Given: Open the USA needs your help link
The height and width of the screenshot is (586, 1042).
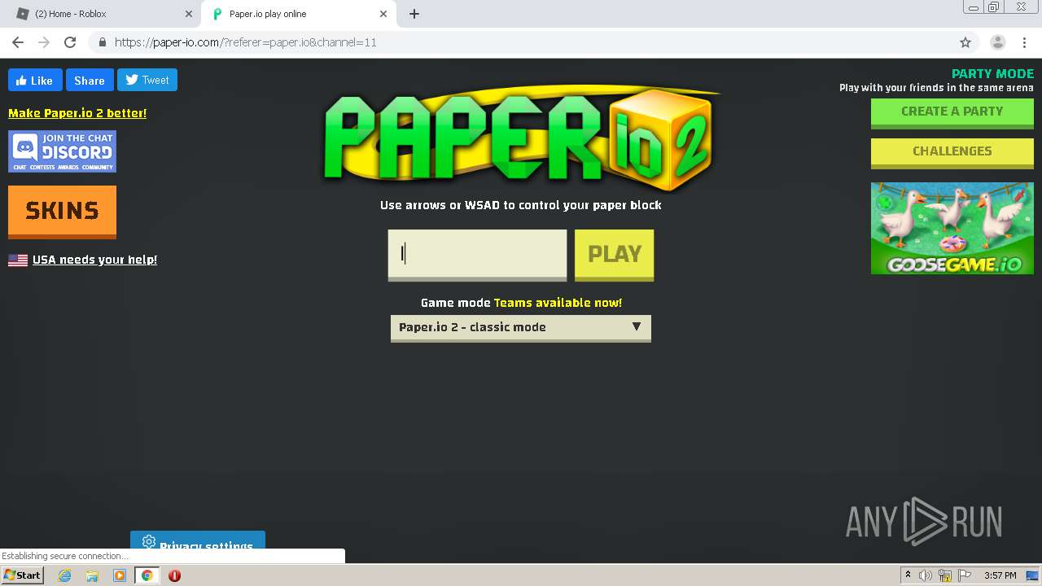Looking at the screenshot, I should pyautogui.click(x=94, y=260).
